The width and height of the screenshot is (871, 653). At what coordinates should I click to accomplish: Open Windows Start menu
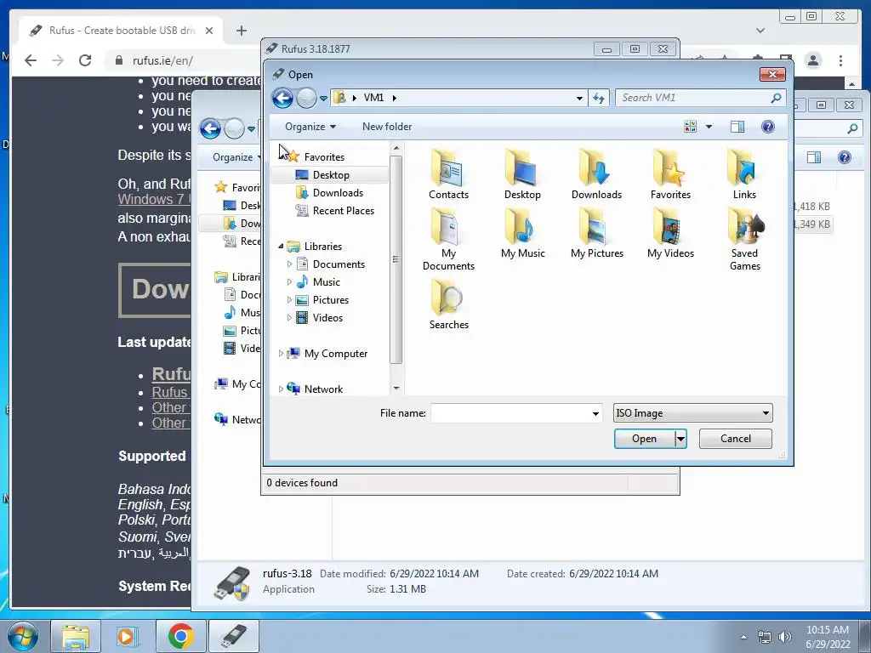(x=23, y=636)
